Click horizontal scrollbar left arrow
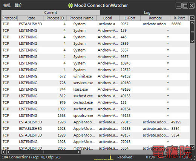This screenshot has width=196, height=161. (x=4, y=152)
